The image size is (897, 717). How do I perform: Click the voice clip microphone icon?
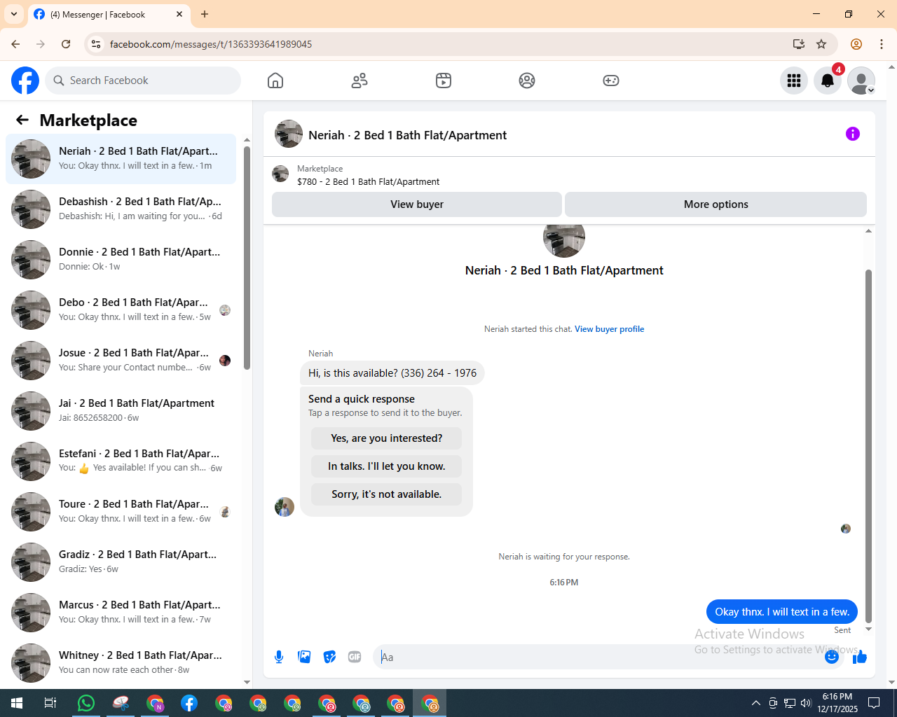pos(279,657)
